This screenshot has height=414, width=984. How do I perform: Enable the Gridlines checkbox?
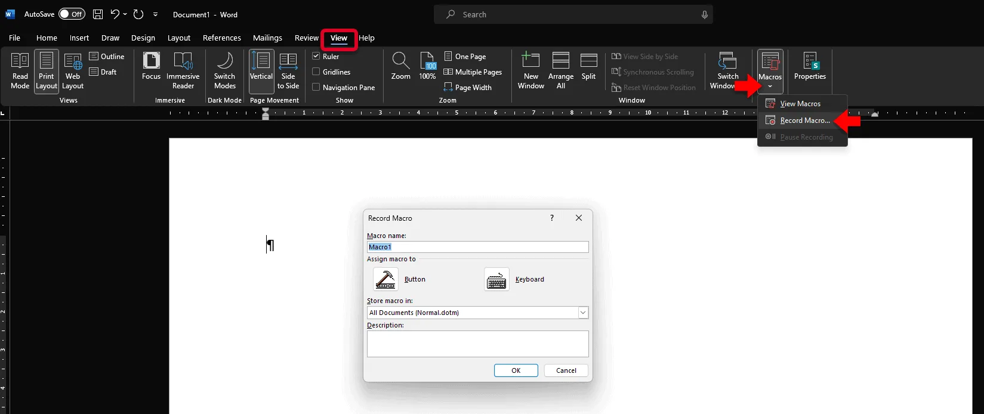(316, 72)
